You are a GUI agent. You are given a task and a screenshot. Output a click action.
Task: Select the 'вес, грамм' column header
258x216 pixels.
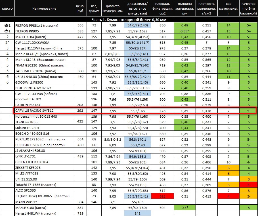(94, 9)
